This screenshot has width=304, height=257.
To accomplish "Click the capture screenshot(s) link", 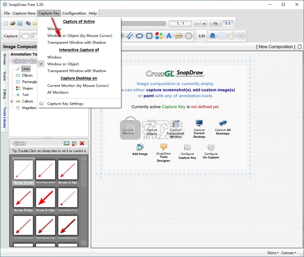I will coord(168,90).
